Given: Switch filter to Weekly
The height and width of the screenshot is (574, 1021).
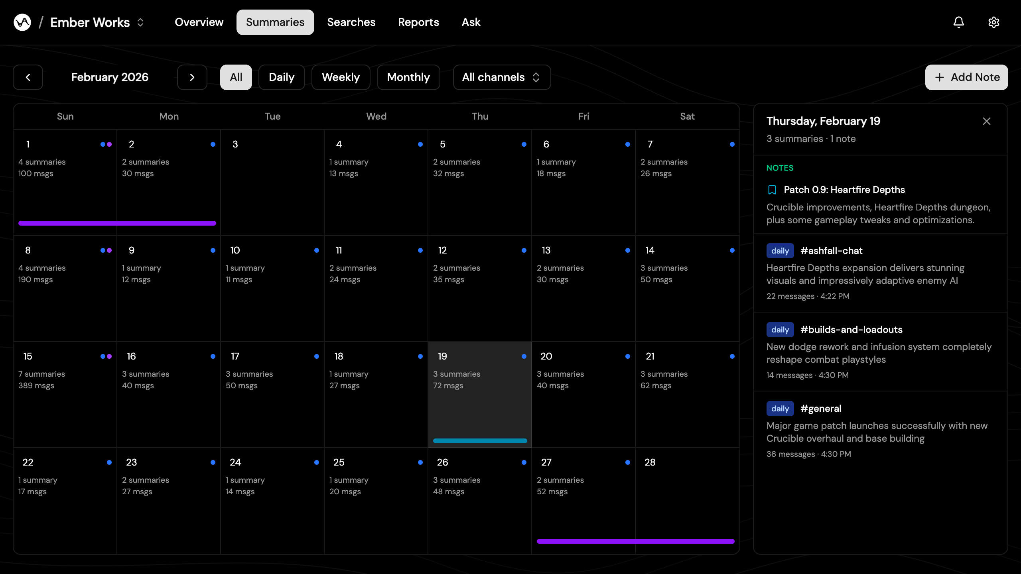Looking at the screenshot, I should coord(341,77).
